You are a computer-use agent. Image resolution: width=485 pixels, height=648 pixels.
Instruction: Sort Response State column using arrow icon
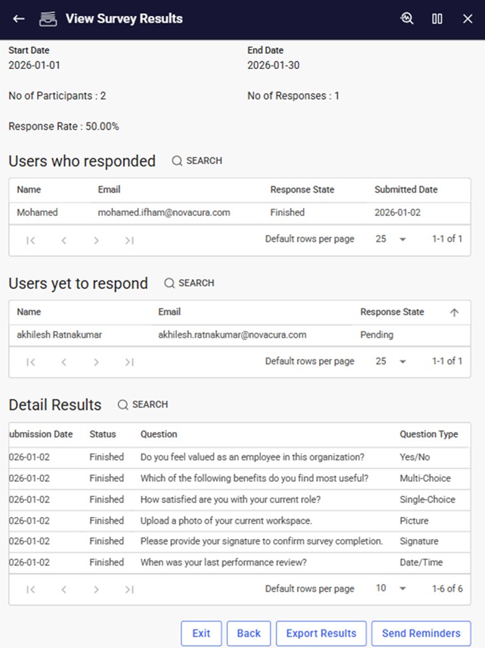pos(454,312)
